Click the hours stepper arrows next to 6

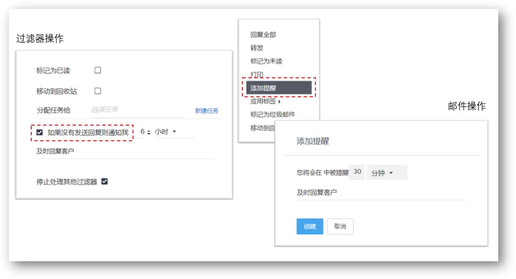(x=149, y=132)
